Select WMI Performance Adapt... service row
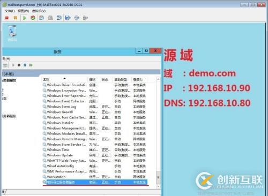This screenshot has height=196, width=268. [x=94, y=171]
